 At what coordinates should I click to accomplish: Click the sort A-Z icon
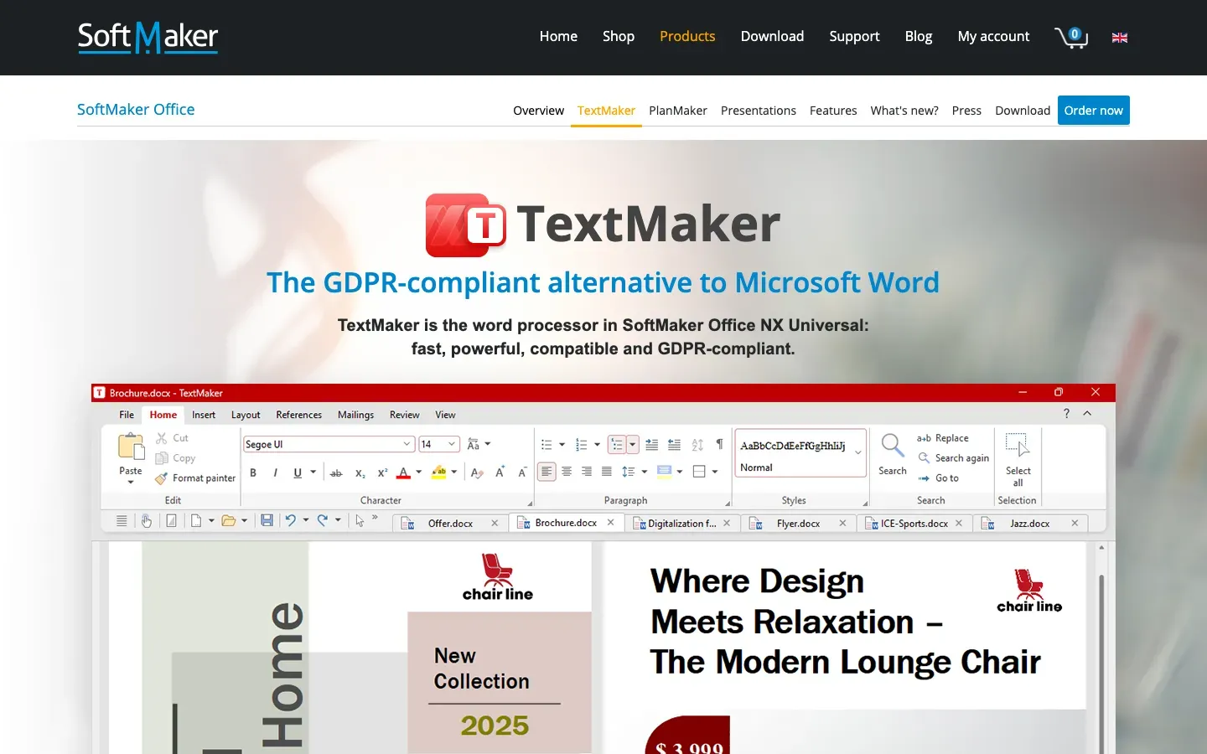point(697,445)
